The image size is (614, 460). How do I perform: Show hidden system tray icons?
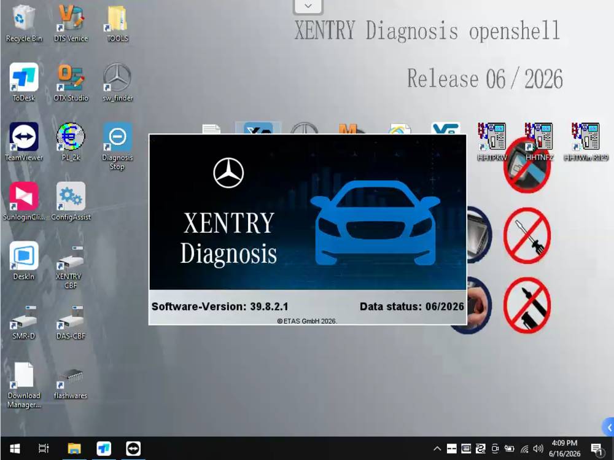(x=437, y=448)
